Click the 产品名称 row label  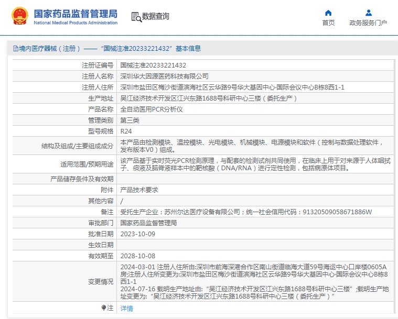click(x=101, y=109)
